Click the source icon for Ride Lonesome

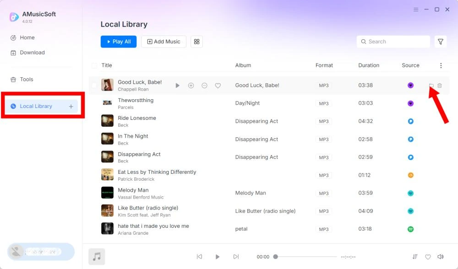point(411,121)
